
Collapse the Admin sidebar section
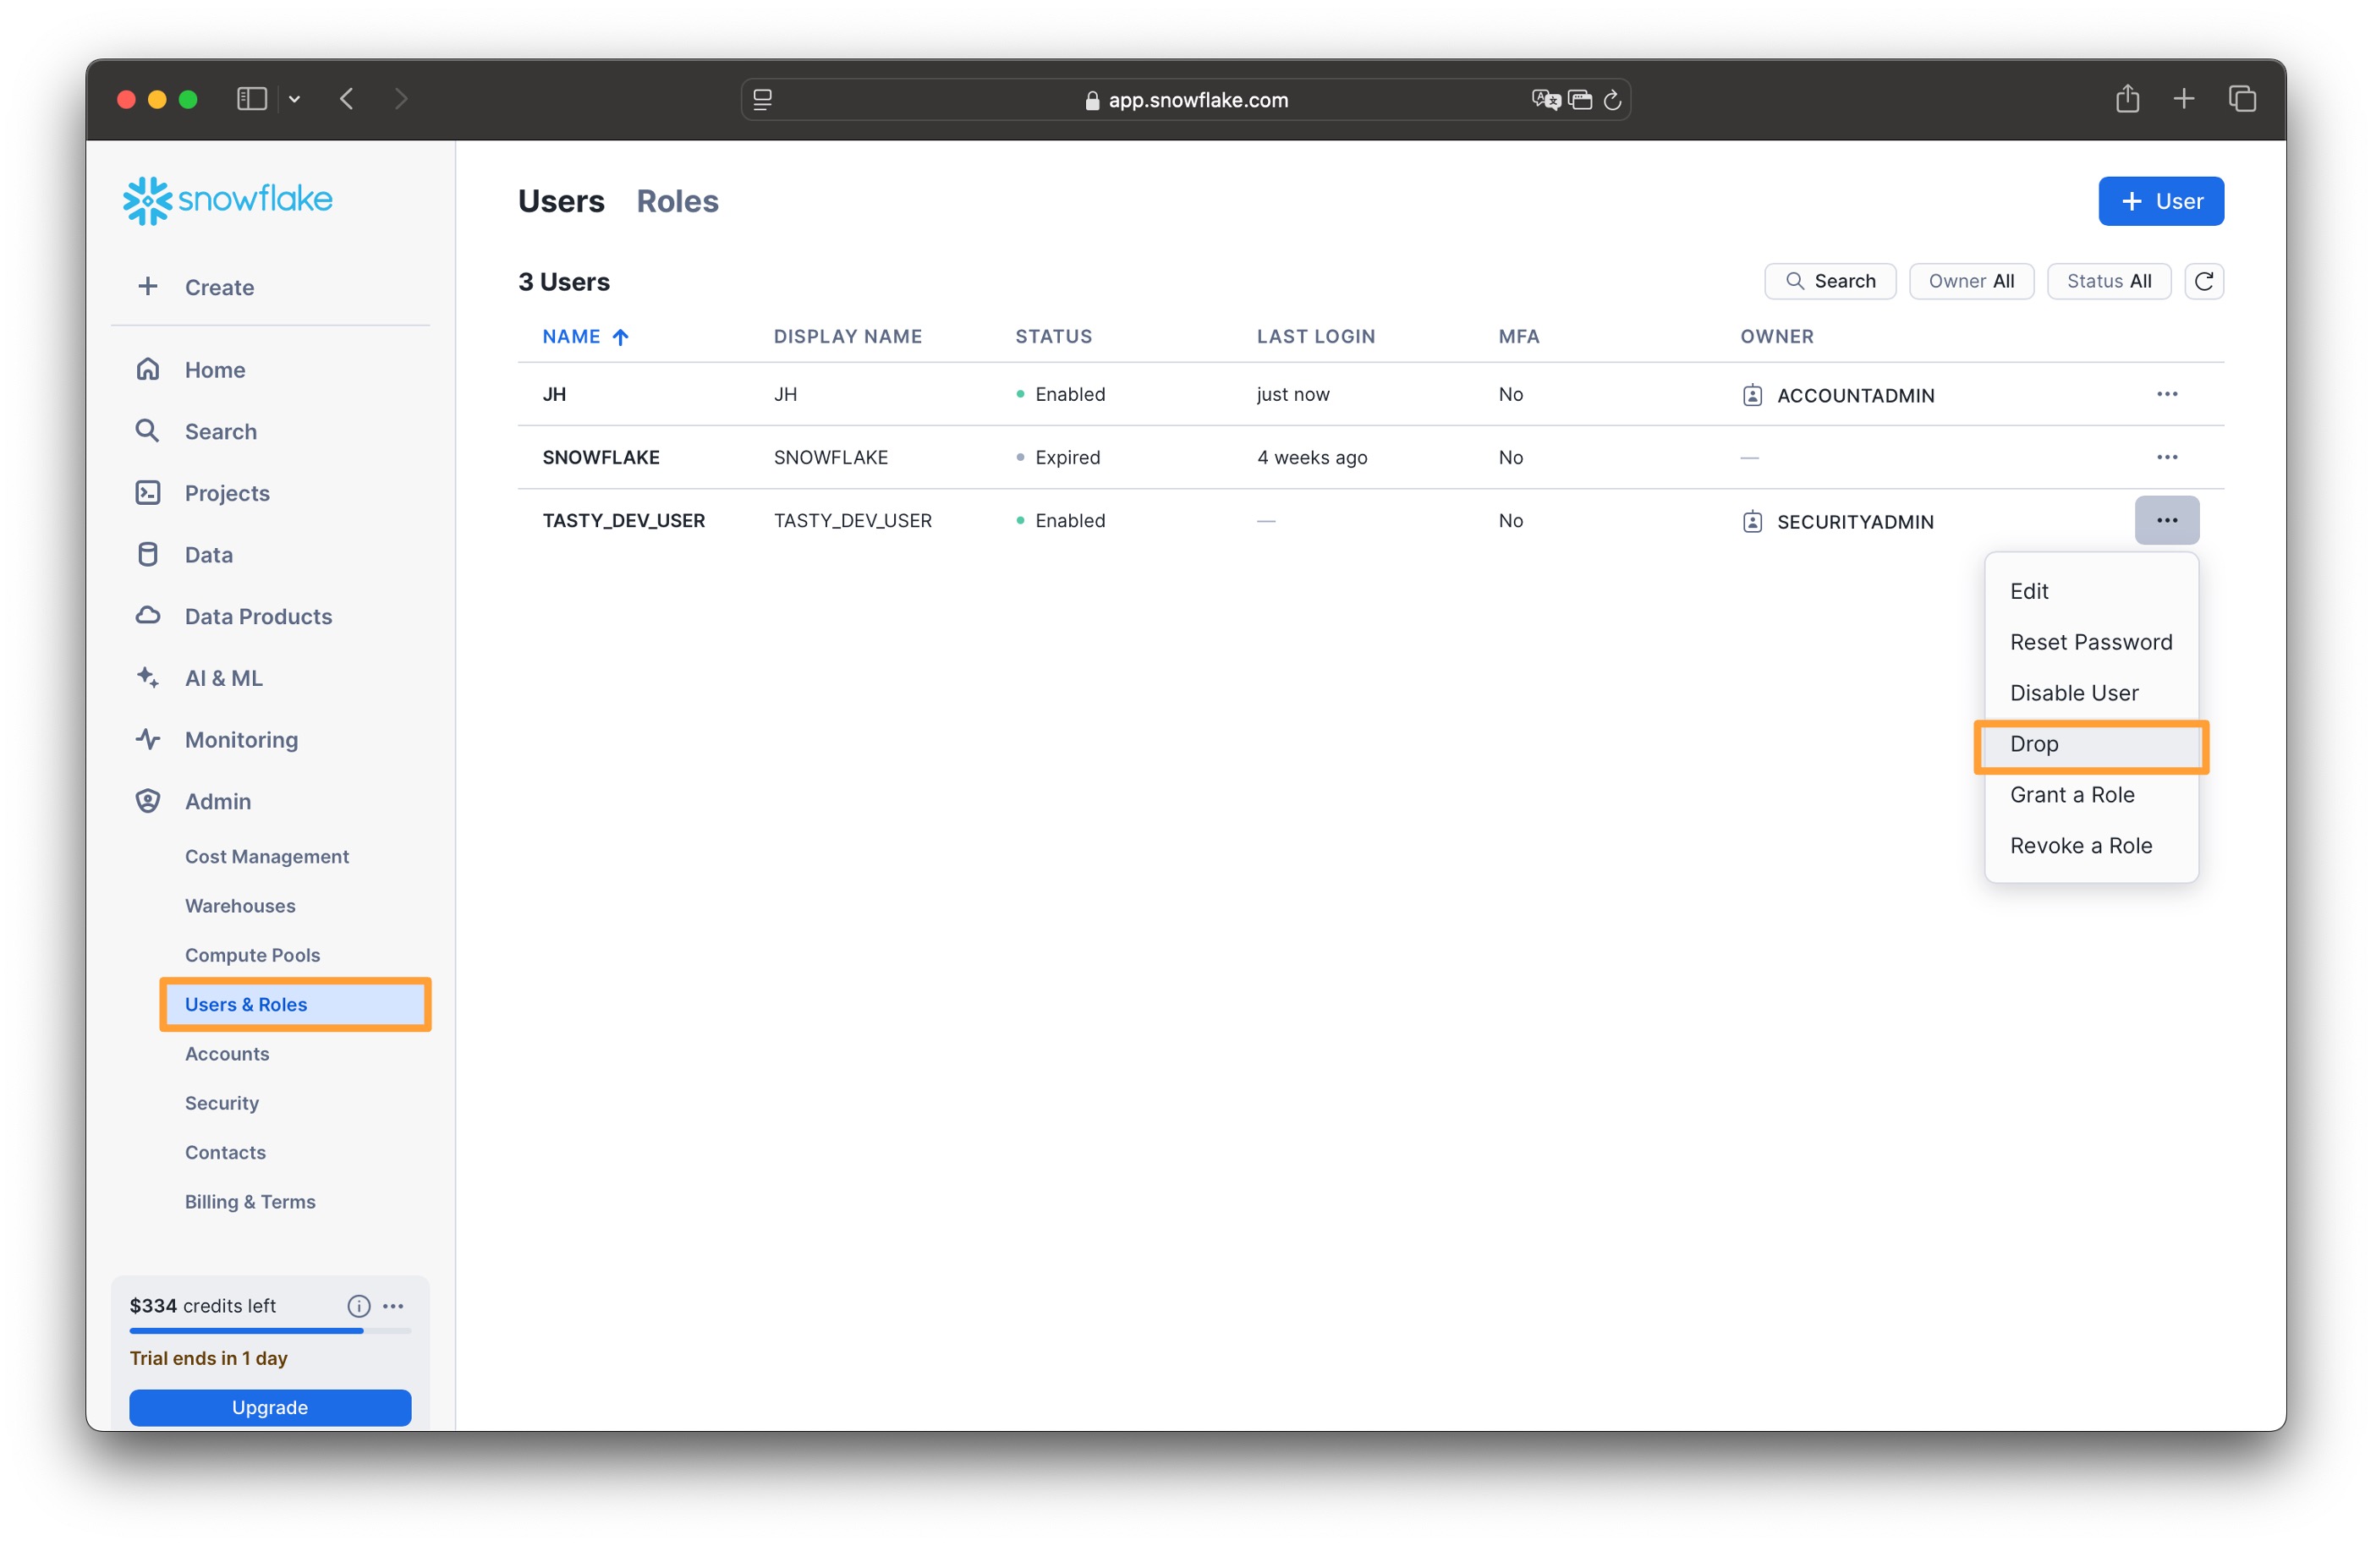pyautogui.click(x=217, y=800)
